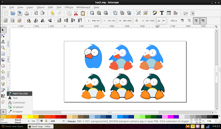The height and width of the screenshot is (129, 221).
Task: Toggle current layer visibility eye icon
Action: (x=41, y=121)
